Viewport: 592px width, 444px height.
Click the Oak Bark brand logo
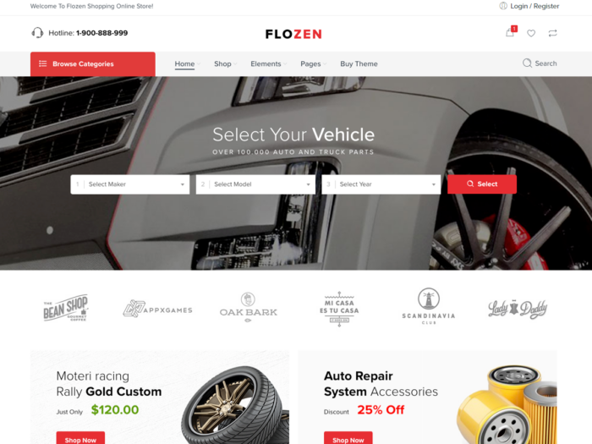(249, 308)
